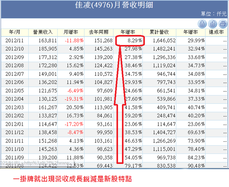The width and height of the screenshot is (229, 187).
Task: Select the 2012/03 date cell
Action: point(15,107)
